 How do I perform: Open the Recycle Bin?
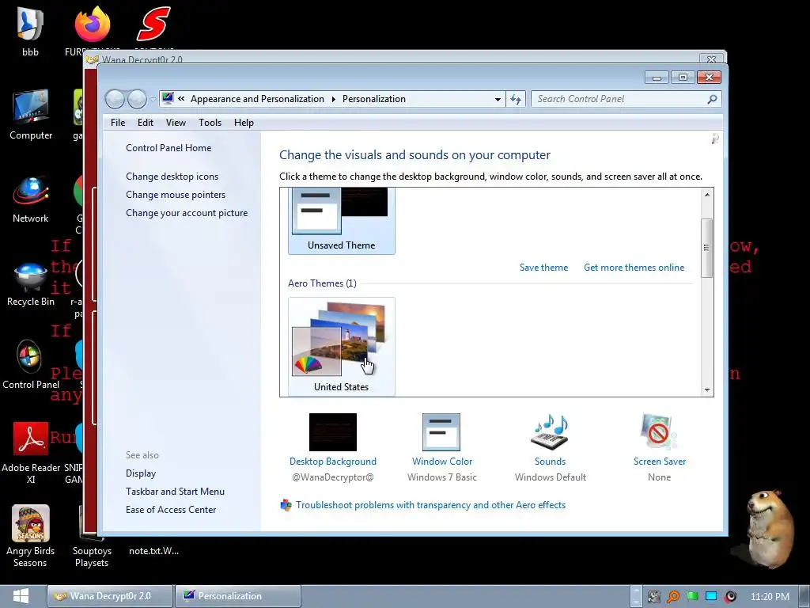pos(31,283)
